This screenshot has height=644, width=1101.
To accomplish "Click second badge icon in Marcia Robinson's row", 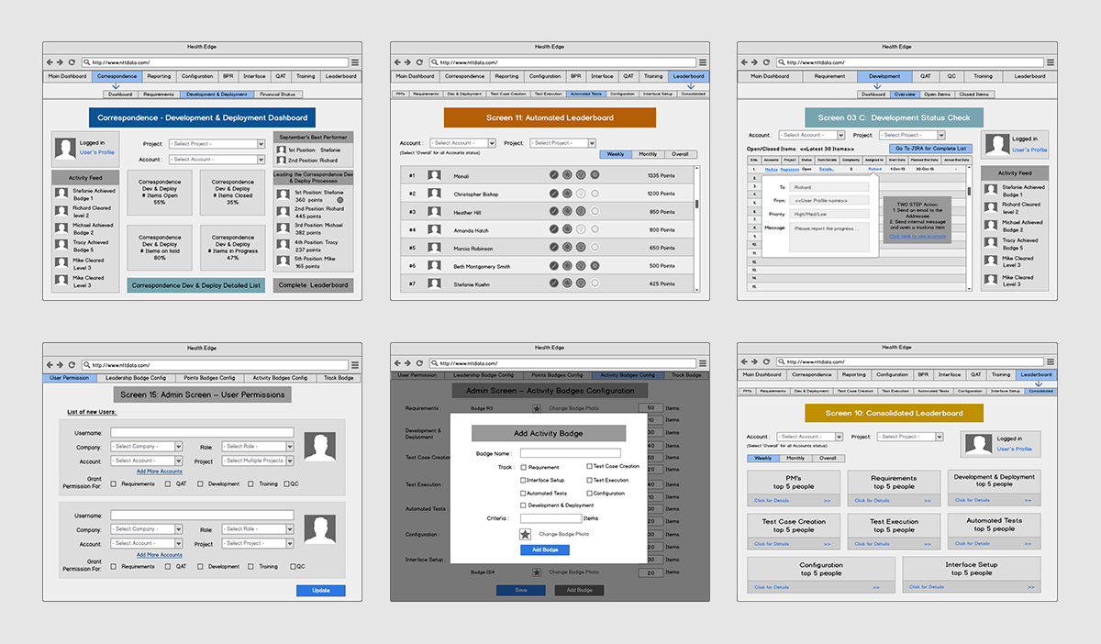I will 567,248.
